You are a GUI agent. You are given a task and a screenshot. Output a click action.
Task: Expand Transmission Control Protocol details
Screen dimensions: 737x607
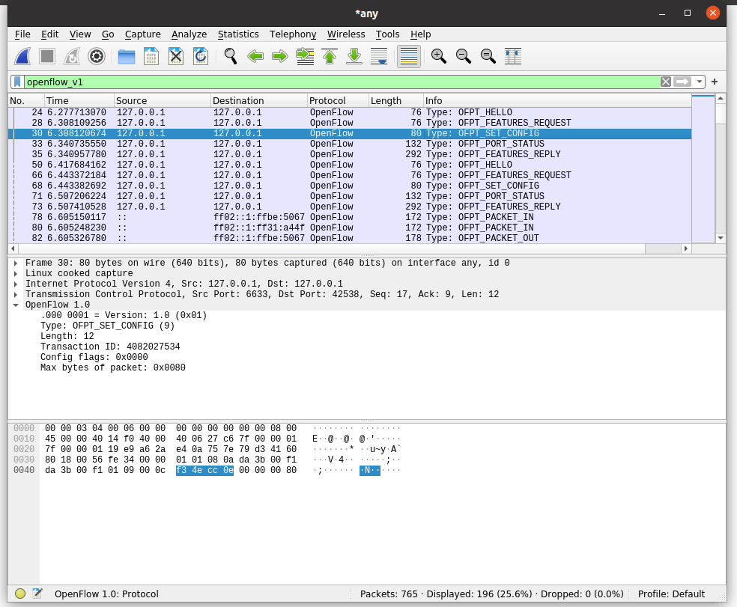(x=16, y=295)
